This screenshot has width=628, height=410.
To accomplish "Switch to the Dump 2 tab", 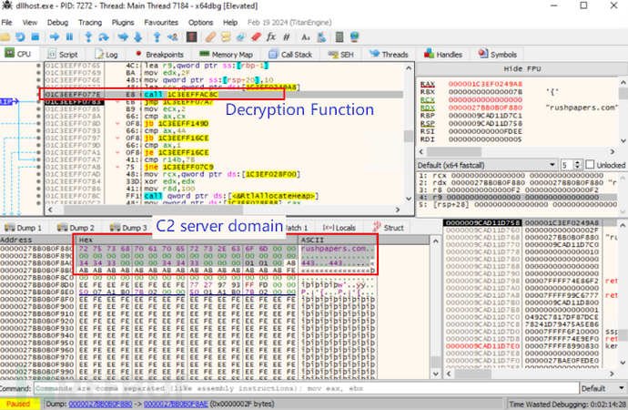I will [77, 227].
